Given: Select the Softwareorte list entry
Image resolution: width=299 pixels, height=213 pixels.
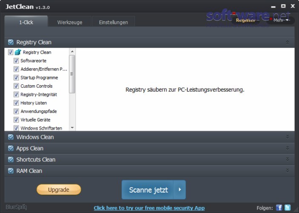Looking at the screenshot, I should click(x=33, y=61).
